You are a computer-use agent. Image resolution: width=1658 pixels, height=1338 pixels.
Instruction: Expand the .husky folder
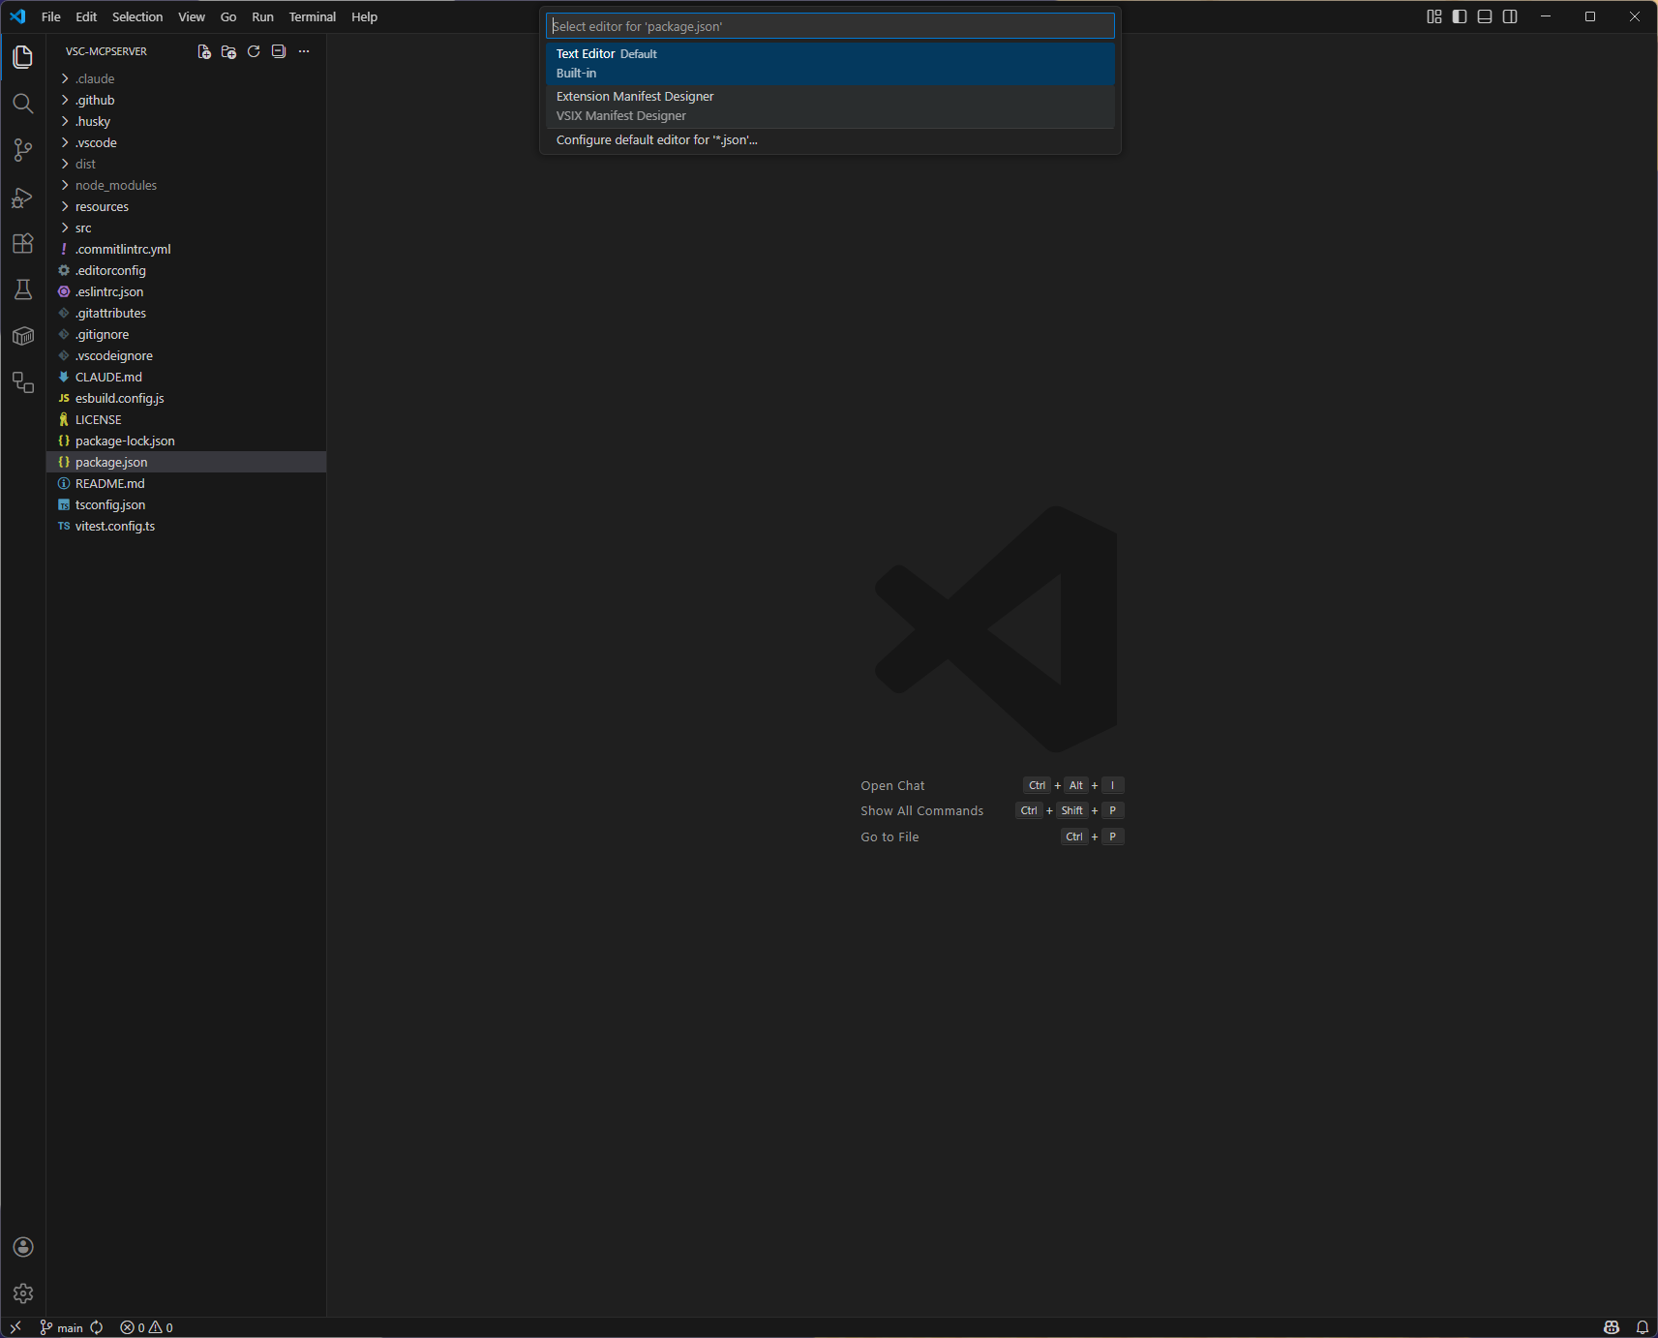click(x=186, y=121)
